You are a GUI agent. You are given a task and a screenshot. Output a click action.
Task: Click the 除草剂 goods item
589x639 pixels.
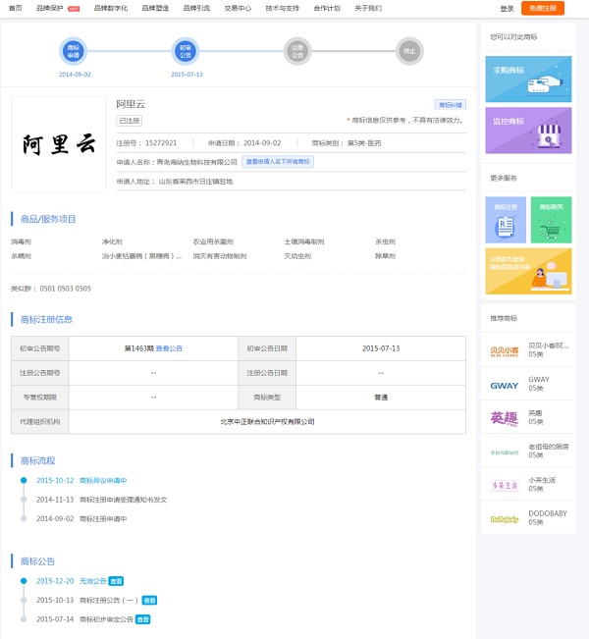click(x=385, y=256)
